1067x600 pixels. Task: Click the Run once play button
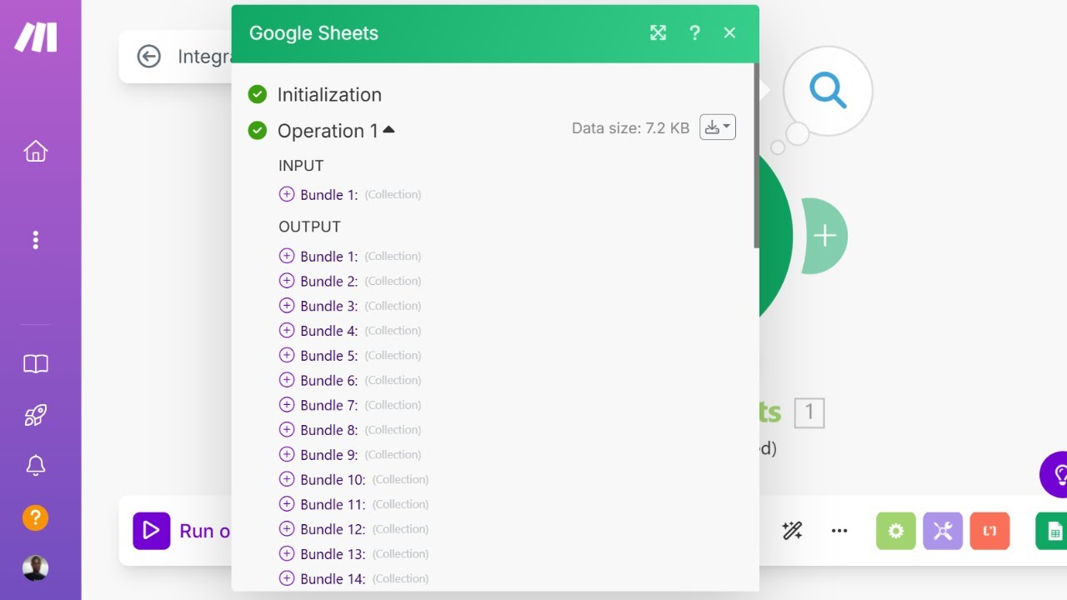pyautogui.click(x=152, y=531)
